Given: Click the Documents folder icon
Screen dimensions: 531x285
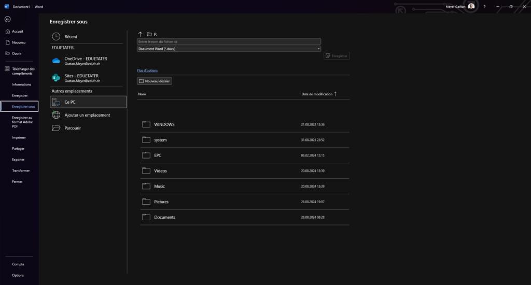Looking at the screenshot, I should point(146,217).
